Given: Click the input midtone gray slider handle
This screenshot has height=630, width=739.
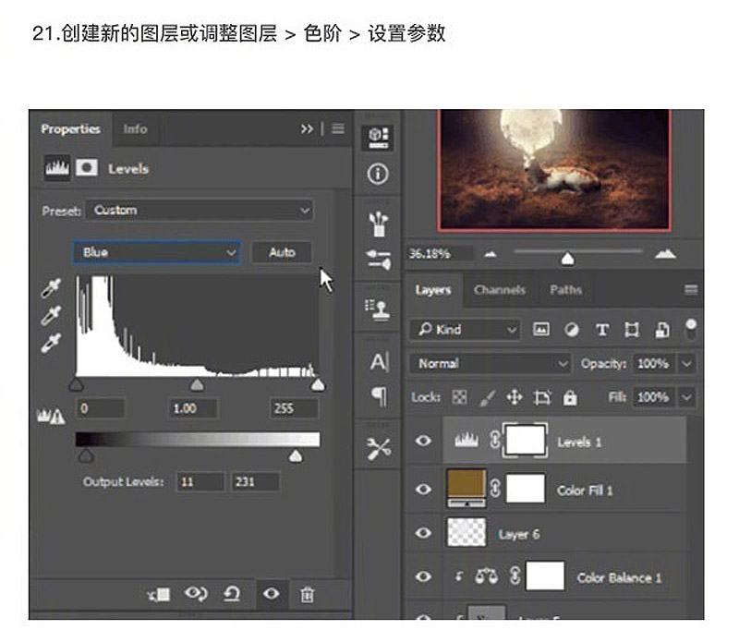Looking at the screenshot, I should (197, 385).
